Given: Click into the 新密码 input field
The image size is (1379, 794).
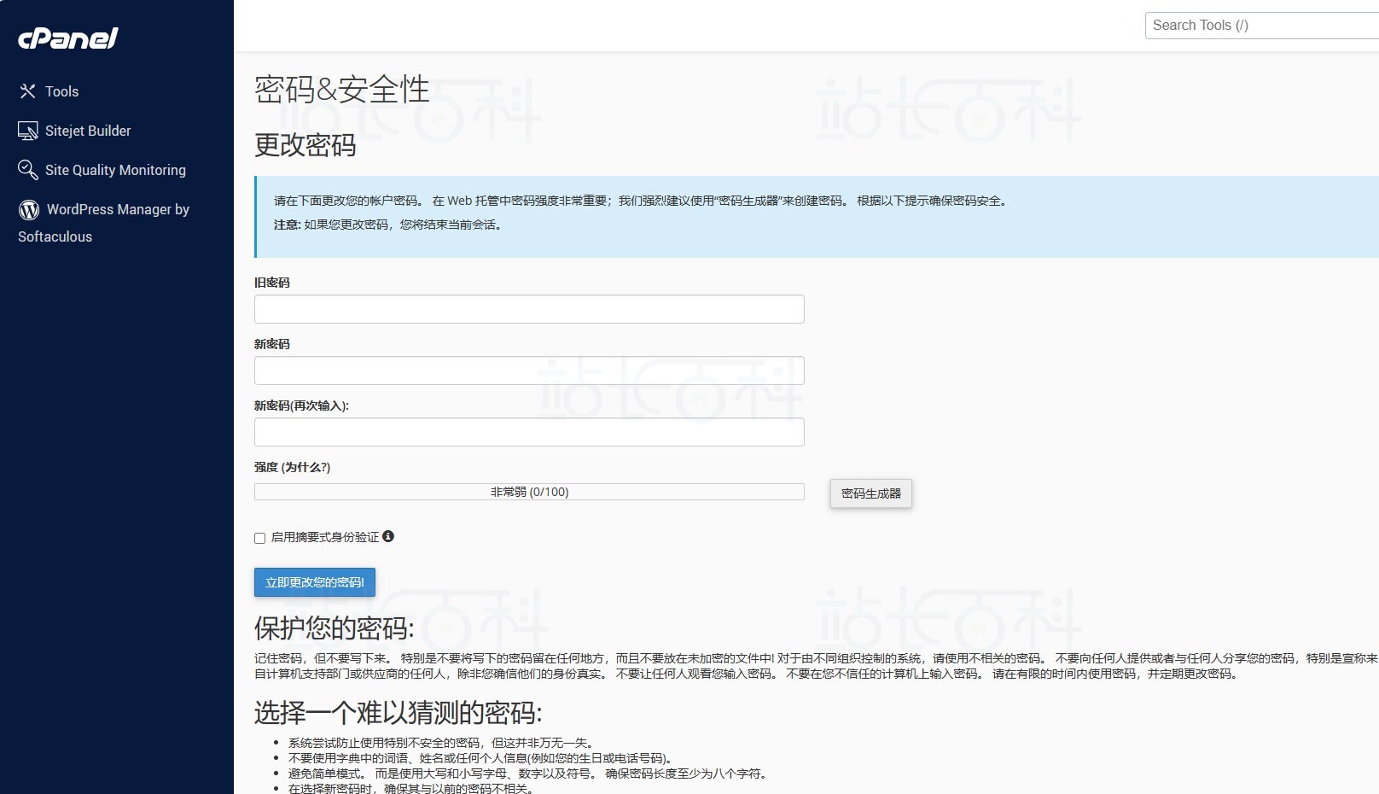Looking at the screenshot, I should point(529,371).
